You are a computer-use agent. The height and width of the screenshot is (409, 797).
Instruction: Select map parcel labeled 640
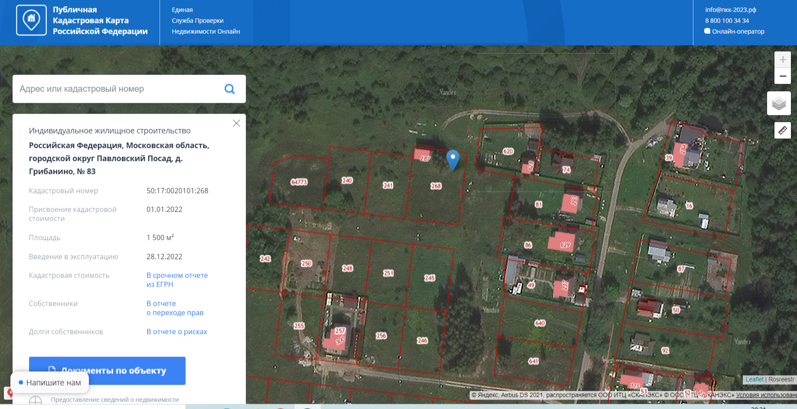[x=540, y=323]
